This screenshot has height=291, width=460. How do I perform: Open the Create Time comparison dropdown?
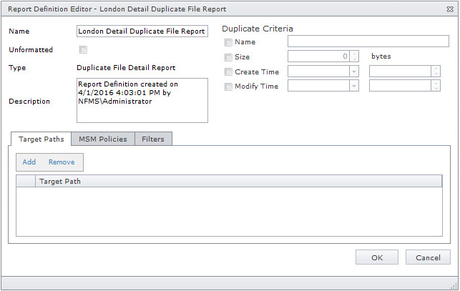click(353, 71)
